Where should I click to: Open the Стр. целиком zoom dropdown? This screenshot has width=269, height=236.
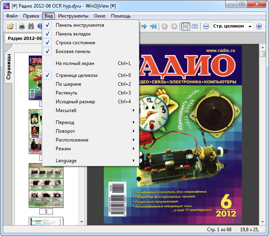pos(250,26)
